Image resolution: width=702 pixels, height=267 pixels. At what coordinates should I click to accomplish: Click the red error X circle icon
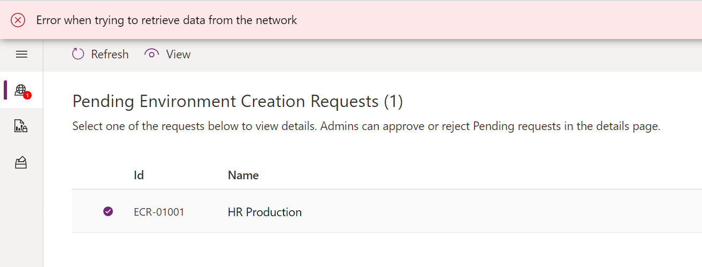(18, 20)
